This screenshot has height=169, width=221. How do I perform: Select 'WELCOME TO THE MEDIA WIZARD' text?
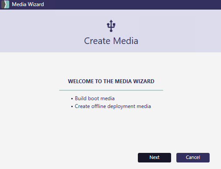[111, 81]
